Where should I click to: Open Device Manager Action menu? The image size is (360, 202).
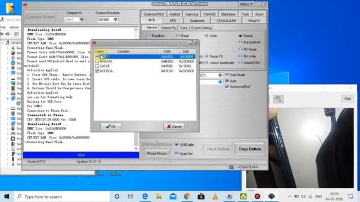point(15,27)
